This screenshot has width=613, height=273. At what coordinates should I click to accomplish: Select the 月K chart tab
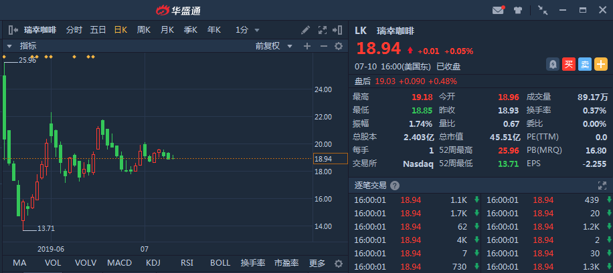point(167,30)
